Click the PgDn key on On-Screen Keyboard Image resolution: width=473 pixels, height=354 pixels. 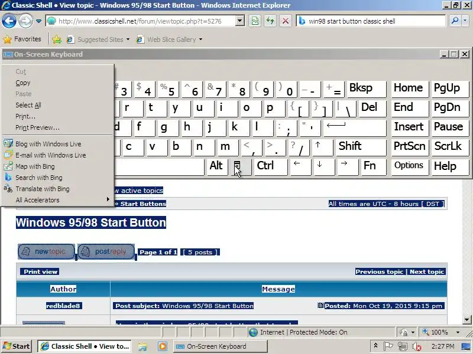450,109
